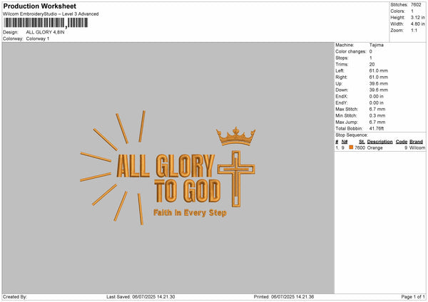The width and height of the screenshot is (428, 302).
Task: Click the stitch count 7600 in row 1
Action: pyautogui.click(x=360, y=147)
